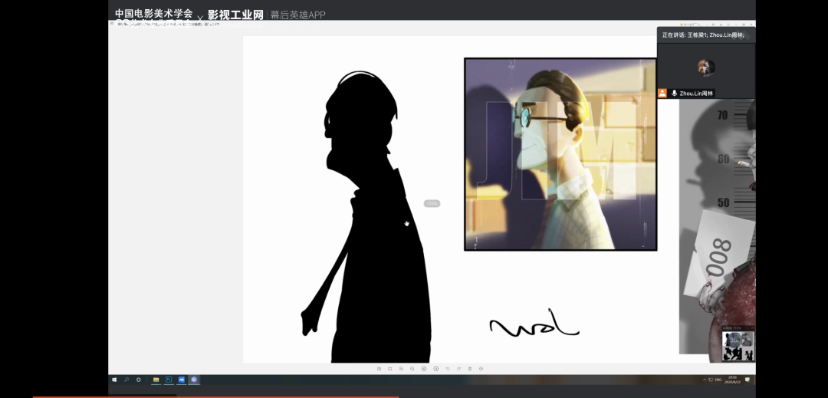828x398 pixels.
Task: Open File Explorer from the taskbar
Action: click(156, 380)
